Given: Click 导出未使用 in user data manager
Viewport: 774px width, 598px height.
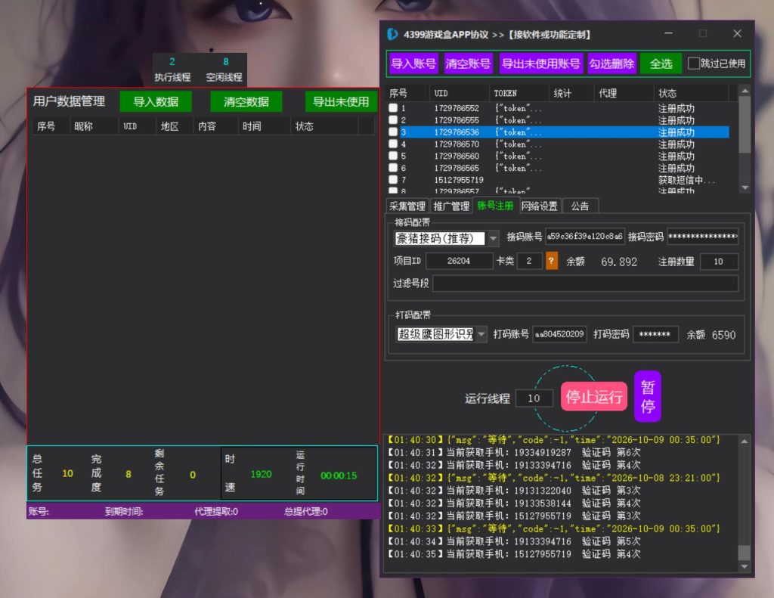Looking at the screenshot, I should click(341, 101).
